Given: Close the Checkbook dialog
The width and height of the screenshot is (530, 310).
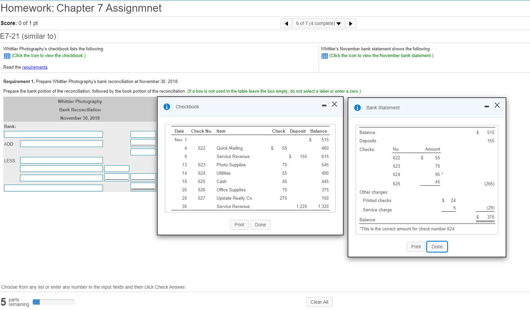Looking at the screenshot, I should (x=334, y=104).
